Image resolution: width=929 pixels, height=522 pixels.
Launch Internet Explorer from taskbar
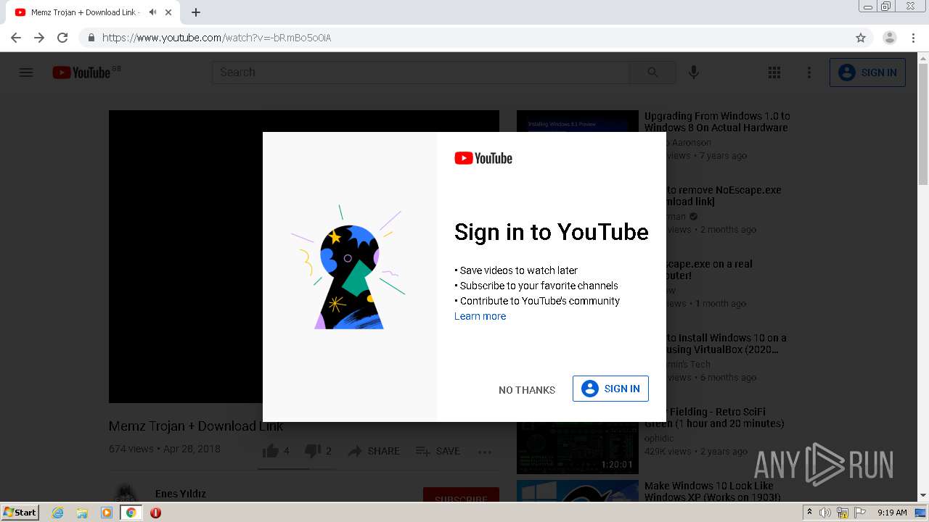pos(58,513)
